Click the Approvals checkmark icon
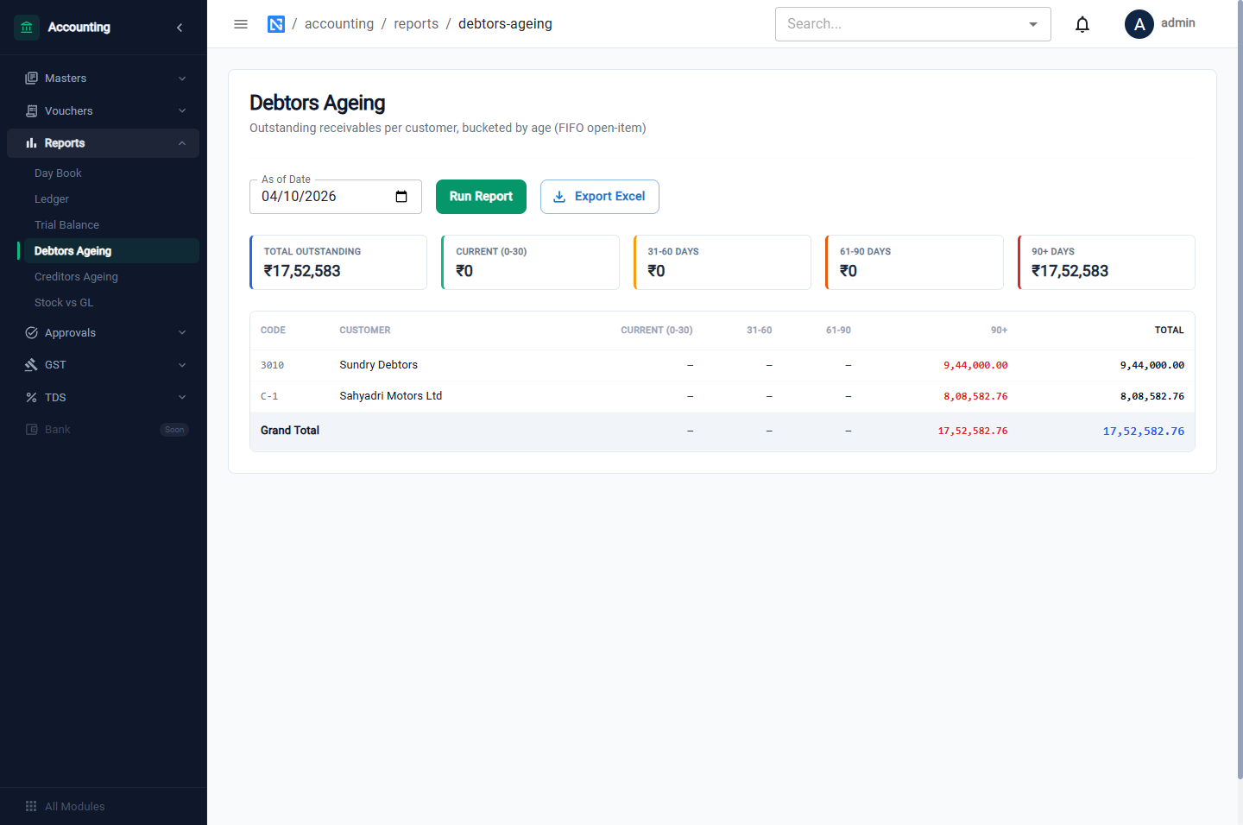 click(31, 333)
